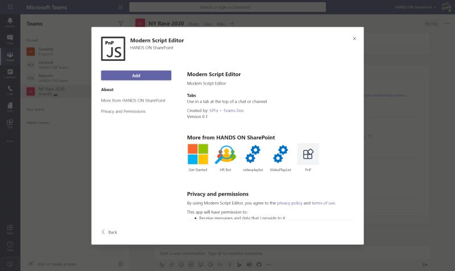The height and width of the screenshot is (271, 455).
Task: Switch to the Posts tab
Action: [x=193, y=24]
